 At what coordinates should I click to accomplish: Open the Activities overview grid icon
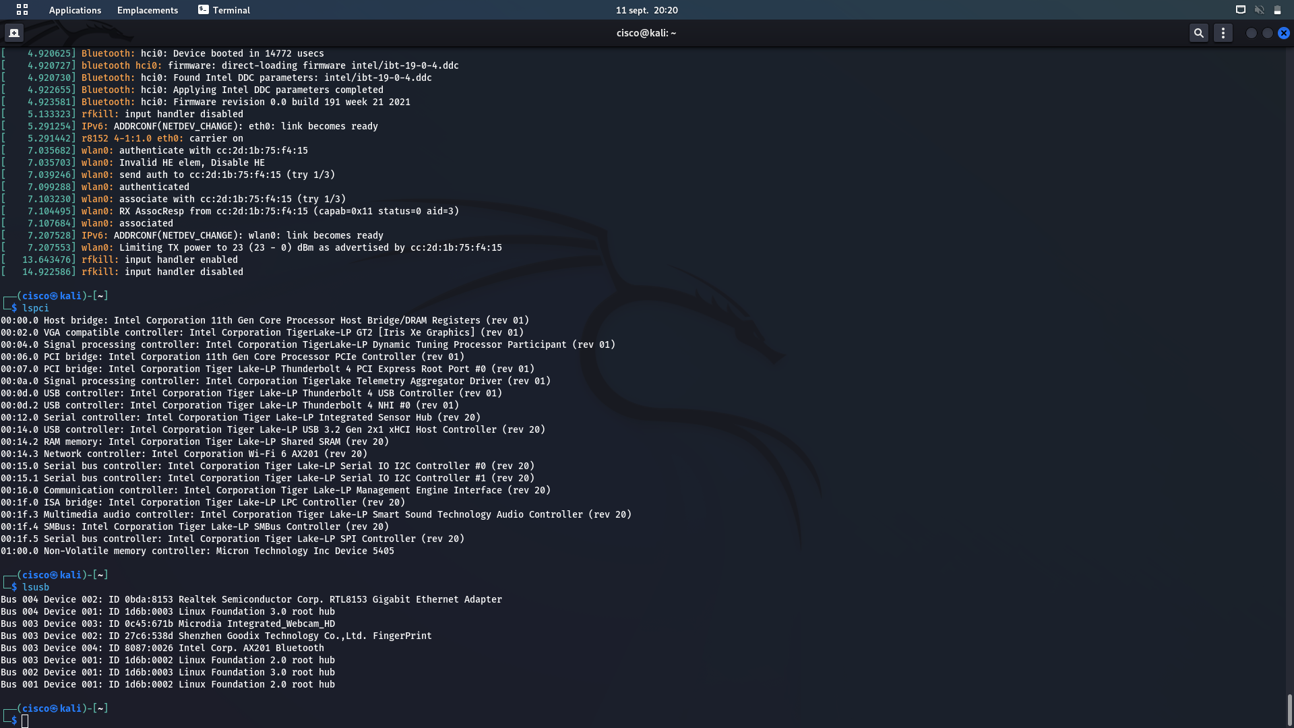tap(22, 9)
